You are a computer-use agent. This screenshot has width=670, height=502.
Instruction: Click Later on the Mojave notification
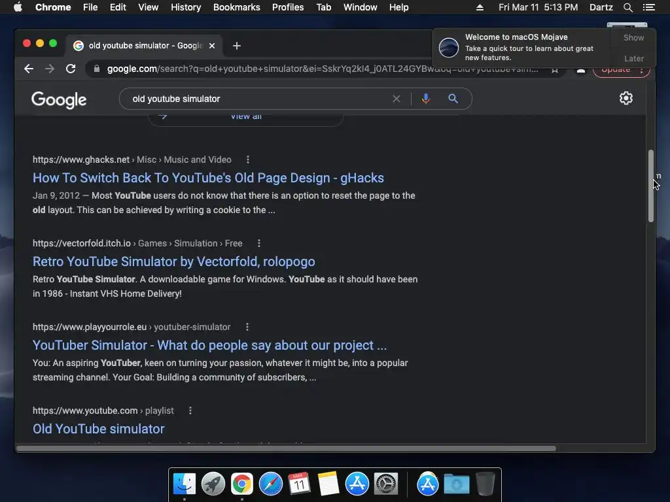(633, 58)
